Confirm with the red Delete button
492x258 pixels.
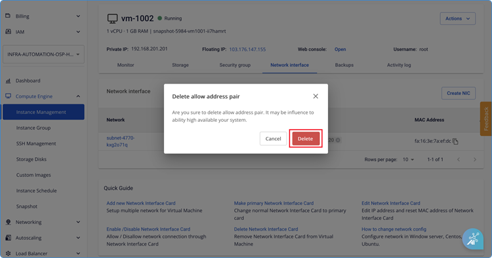(x=306, y=139)
